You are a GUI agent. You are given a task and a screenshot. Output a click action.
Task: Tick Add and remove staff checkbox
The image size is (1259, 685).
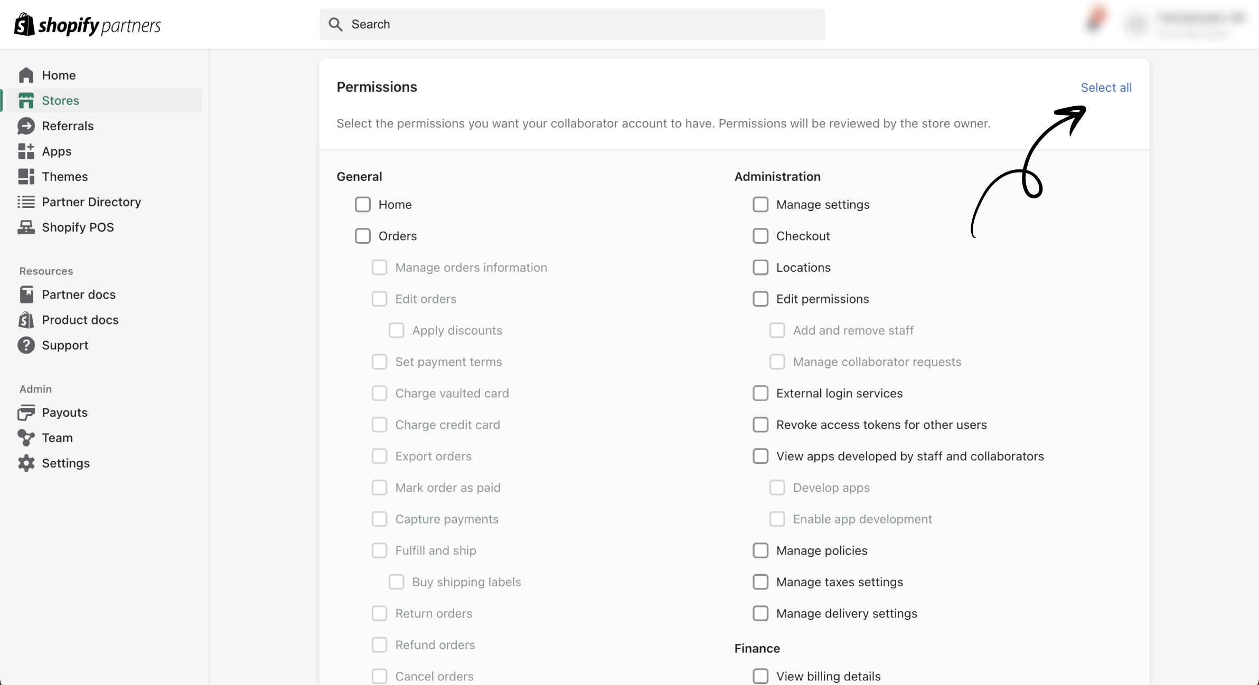[777, 330]
